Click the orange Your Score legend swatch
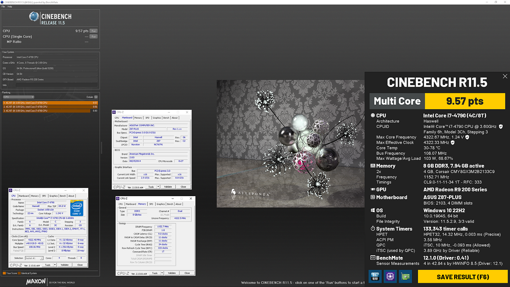Screen dimensions: 510x287 point(4,273)
